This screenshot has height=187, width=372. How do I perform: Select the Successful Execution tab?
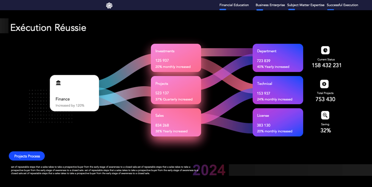tap(342, 5)
